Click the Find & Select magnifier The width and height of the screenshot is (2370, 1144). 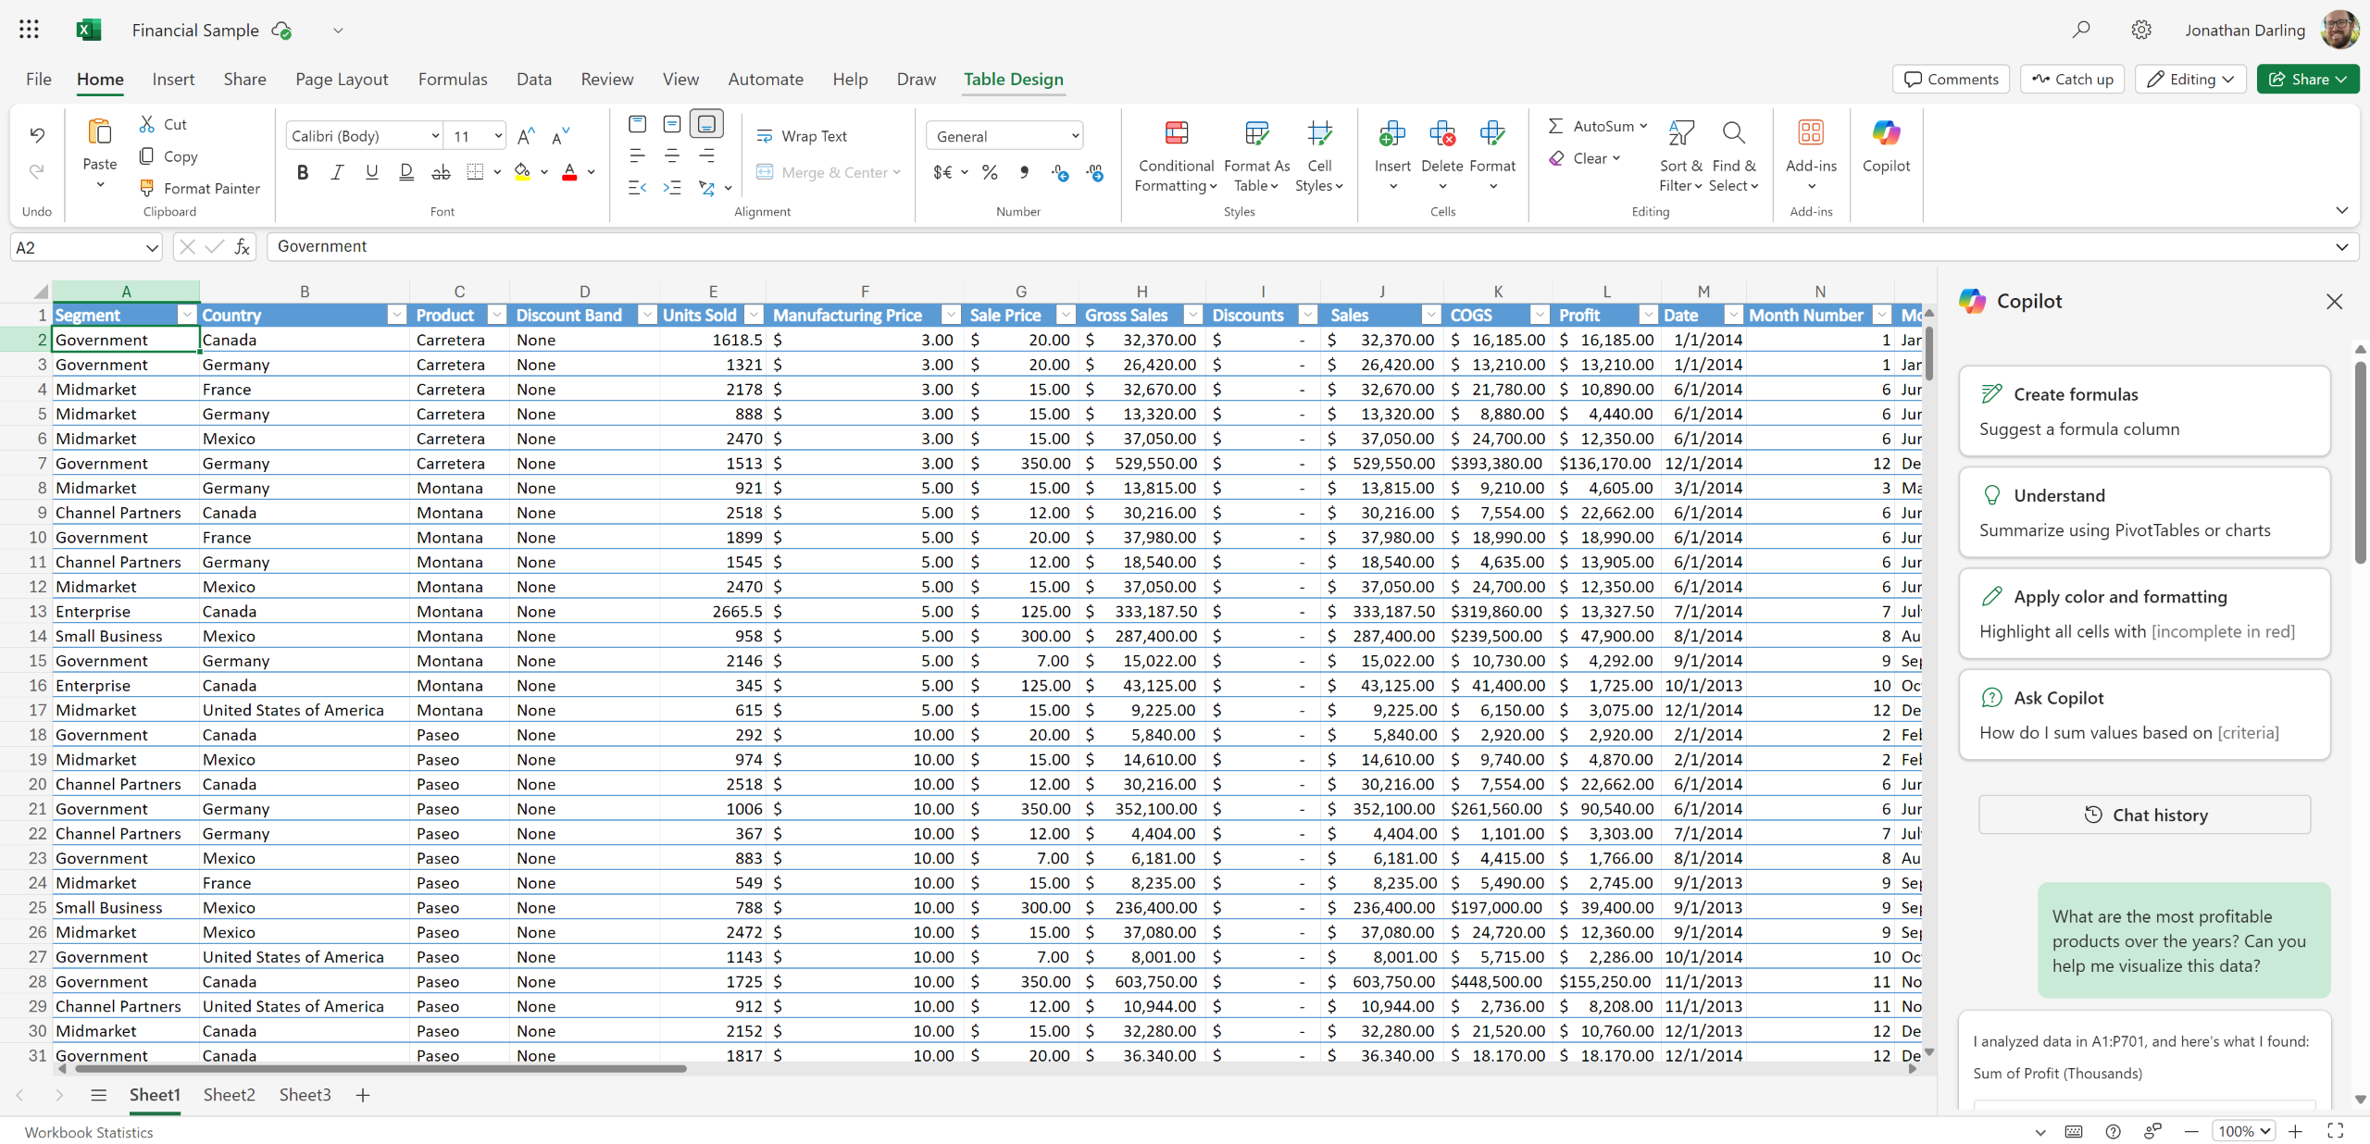click(1733, 133)
